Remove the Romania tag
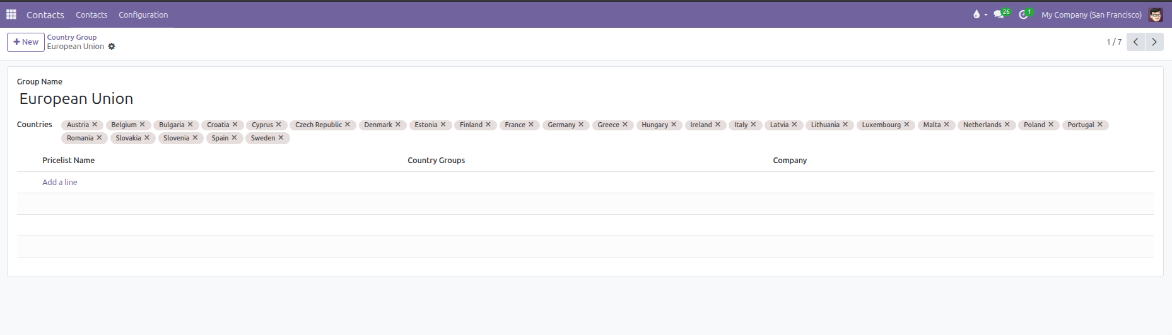The height and width of the screenshot is (335, 1172). (x=99, y=138)
